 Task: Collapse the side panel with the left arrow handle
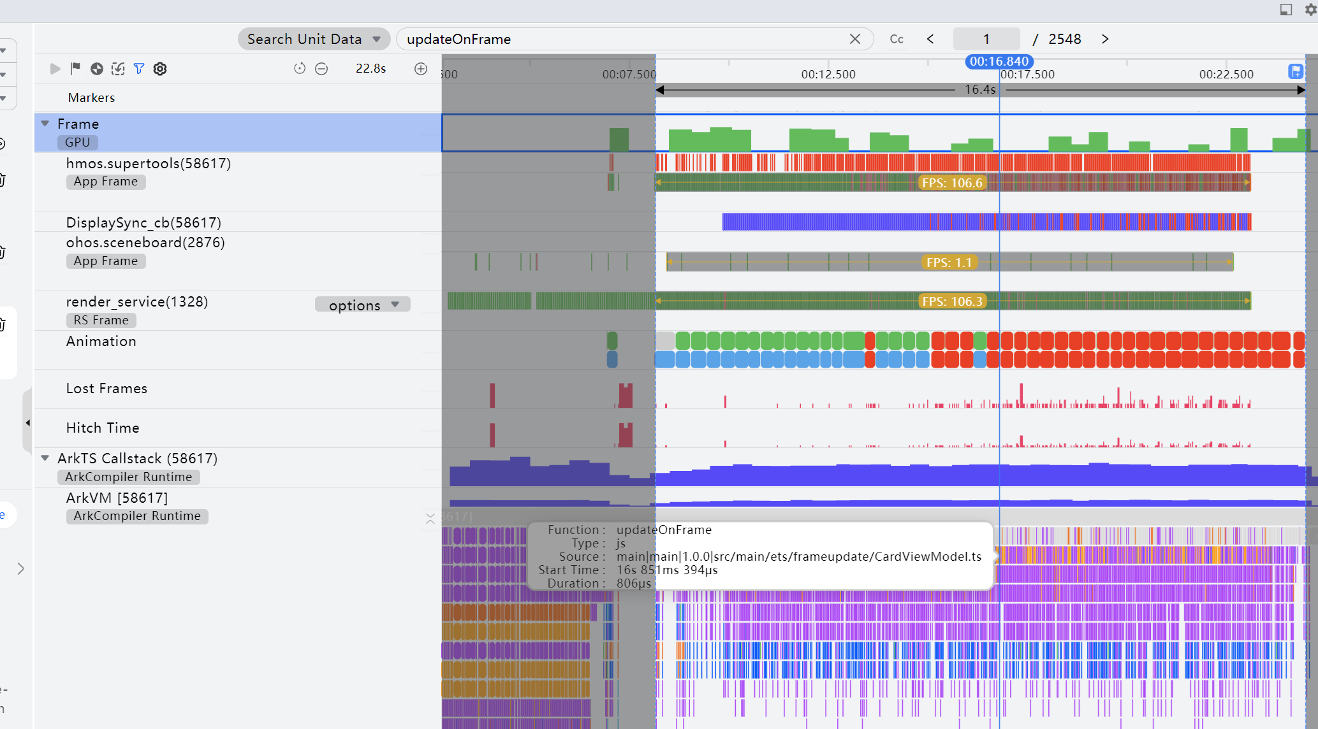pos(27,422)
